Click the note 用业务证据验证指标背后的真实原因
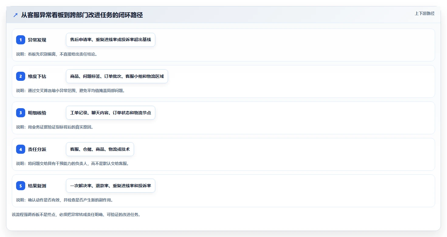Screen dimensions: 447x237 pyautogui.click(x=55, y=127)
